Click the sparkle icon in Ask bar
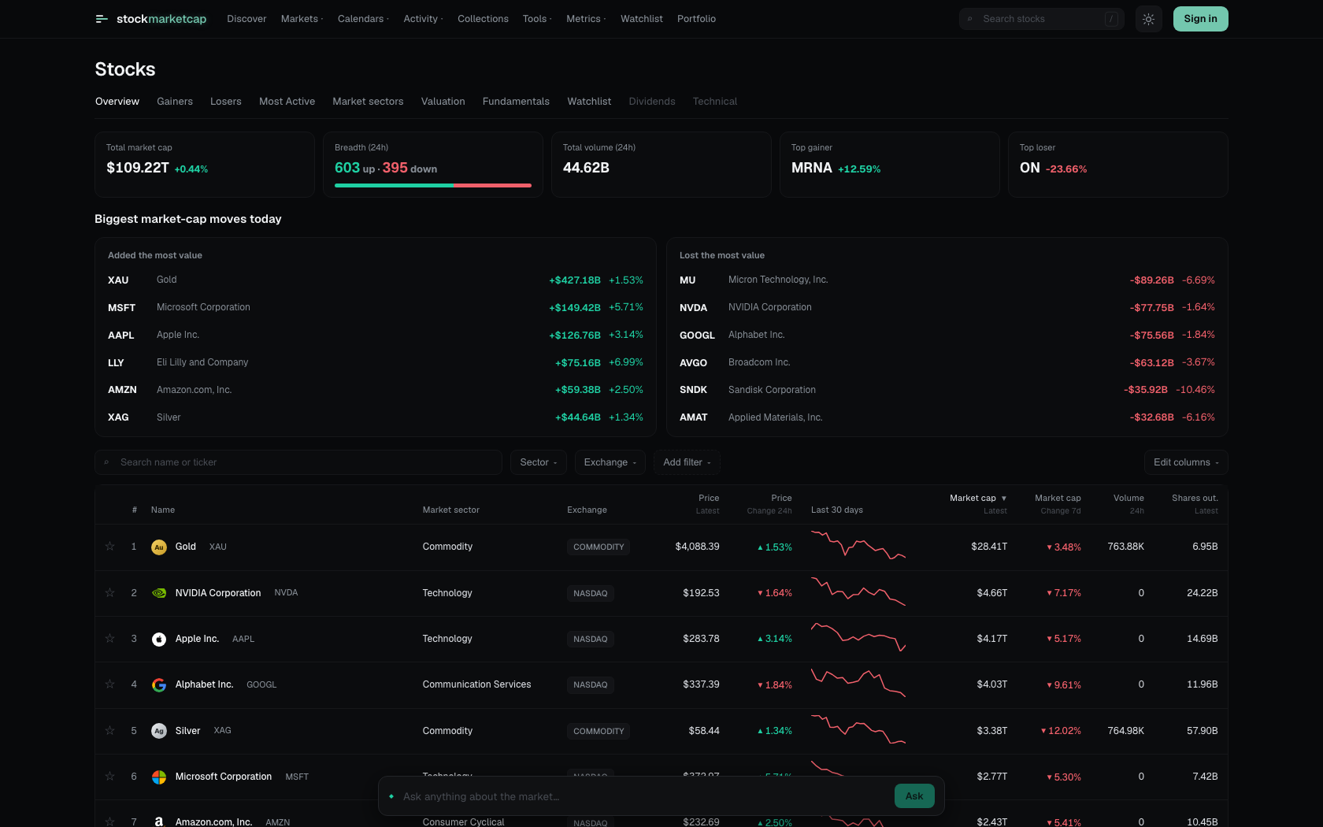The height and width of the screenshot is (827, 1323). tap(391, 796)
